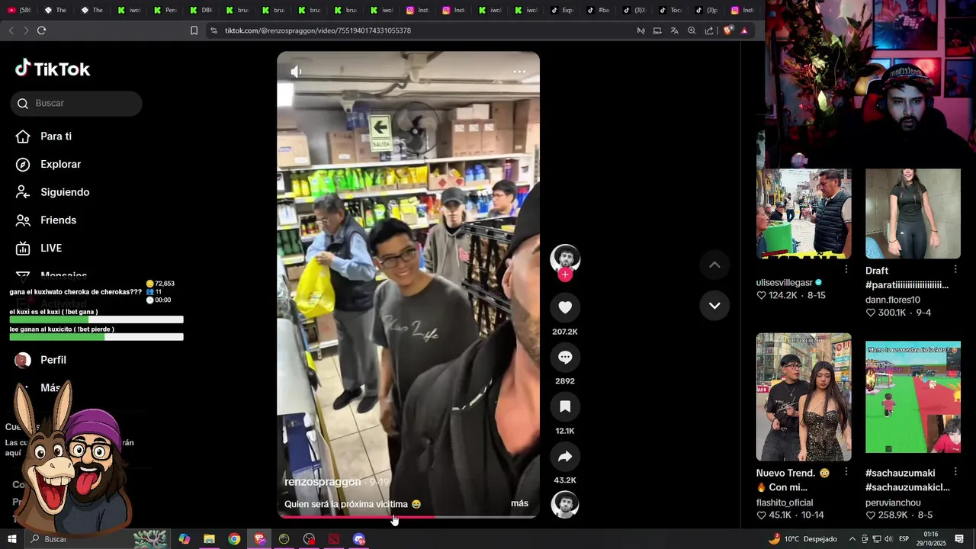This screenshot has height=549, width=976.
Task: Open the spinning music disc avatar
Action: pyautogui.click(x=565, y=505)
